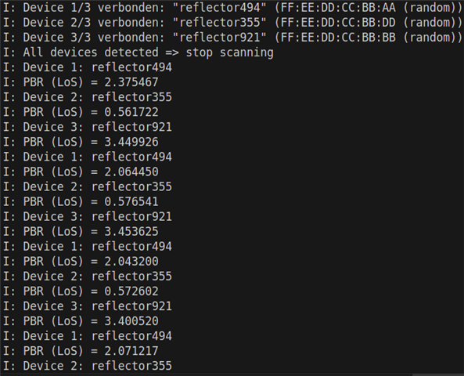The image size is (464, 376).
Task: Click the "All devices detected => stop scanning" line
Action: point(138,52)
